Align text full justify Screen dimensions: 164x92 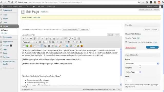(40, 42)
